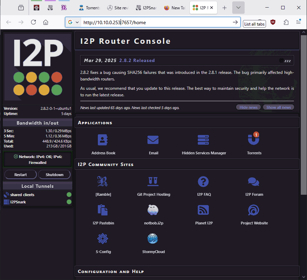This screenshot has height=280, width=307.
Task: Select the second pinned tab with the grey icon
Action: (50, 8)
